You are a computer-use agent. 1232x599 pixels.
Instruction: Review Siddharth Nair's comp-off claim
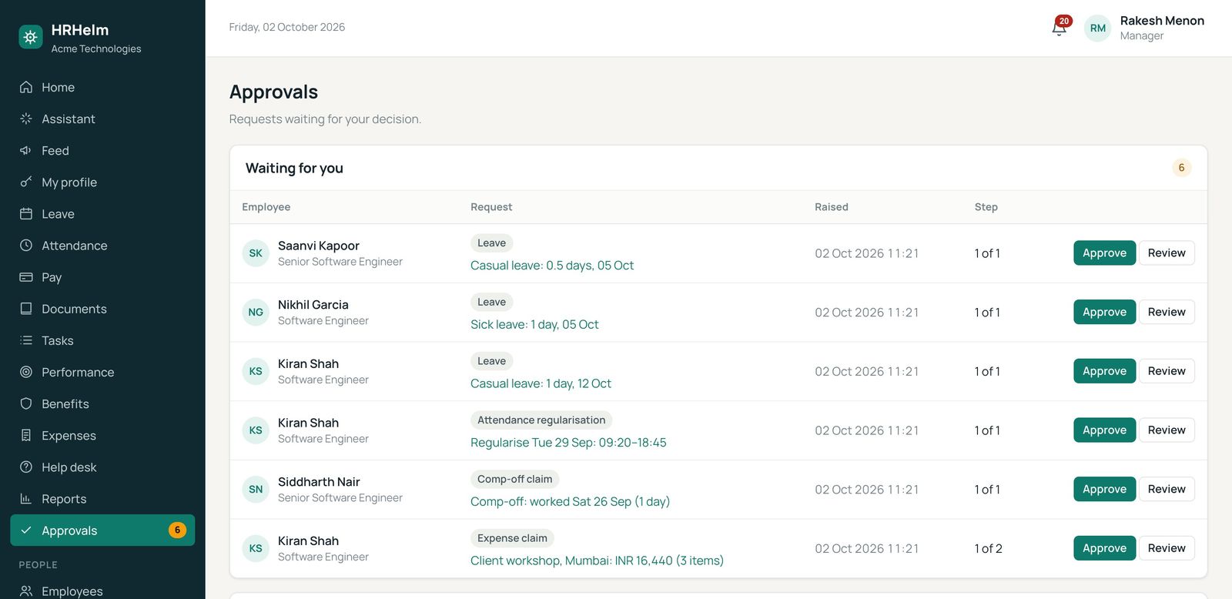point(1167,489)
